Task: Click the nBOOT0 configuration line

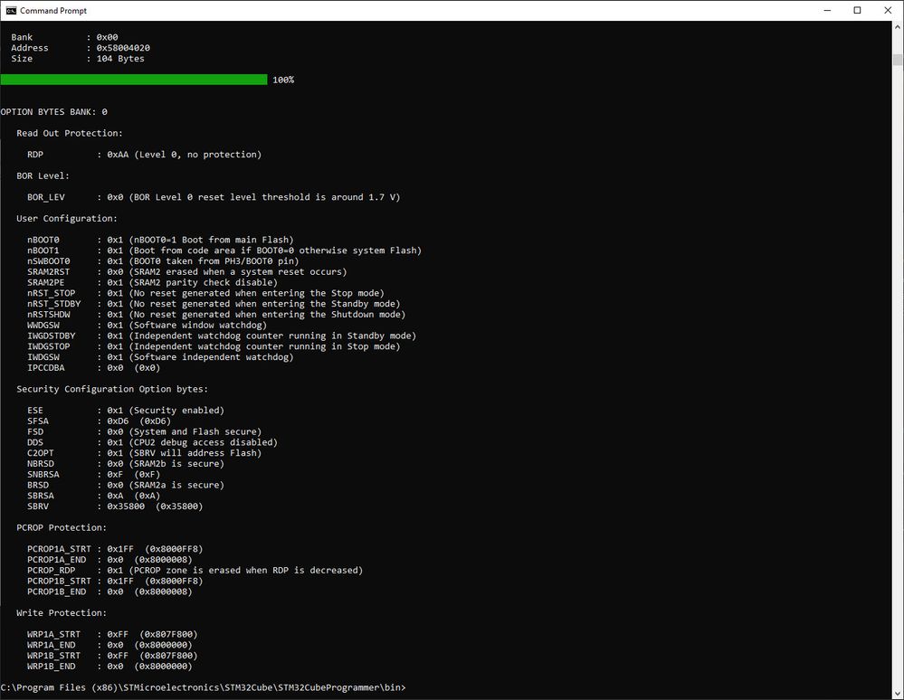Action: pos(160,240)
